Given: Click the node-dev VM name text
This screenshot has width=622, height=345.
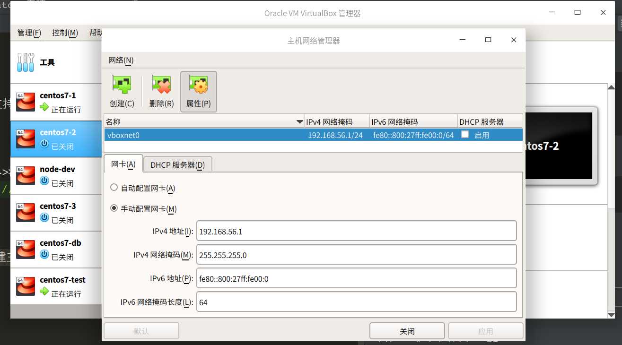Looking at the screenshot, I should (x=57, y=169).
